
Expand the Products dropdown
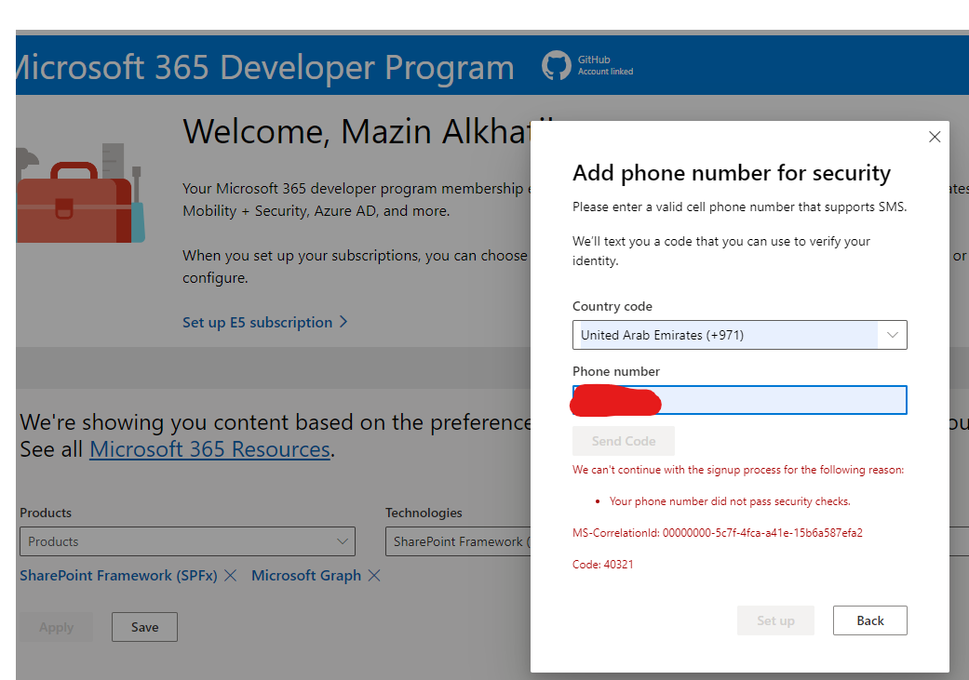point(187,541)
